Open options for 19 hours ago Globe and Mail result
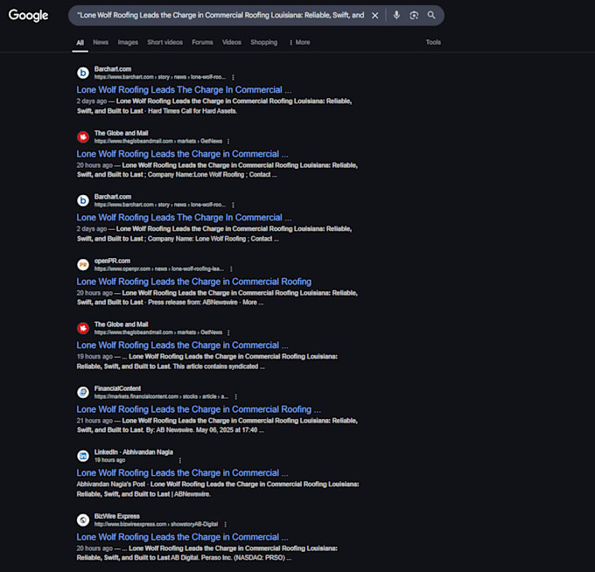595x572 pixels. (x=228, y=332)
